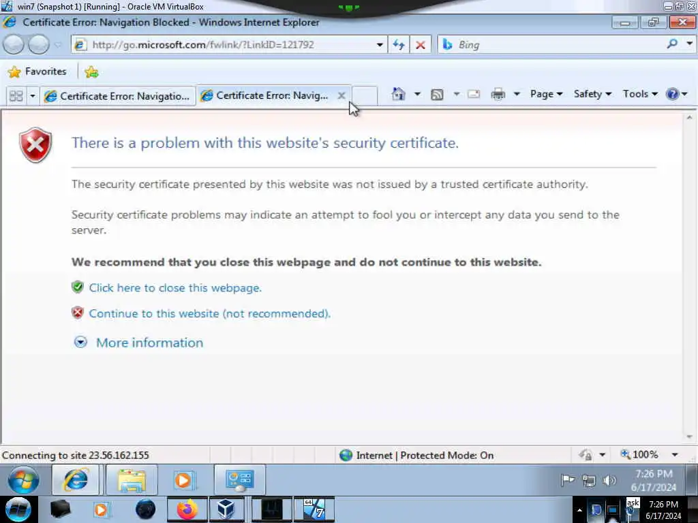
Task: Click scrollbar up arrow in page
Action: (x=690, y=118)
